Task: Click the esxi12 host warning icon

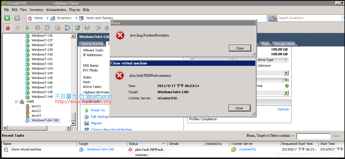Action: [x=28, y=111]
